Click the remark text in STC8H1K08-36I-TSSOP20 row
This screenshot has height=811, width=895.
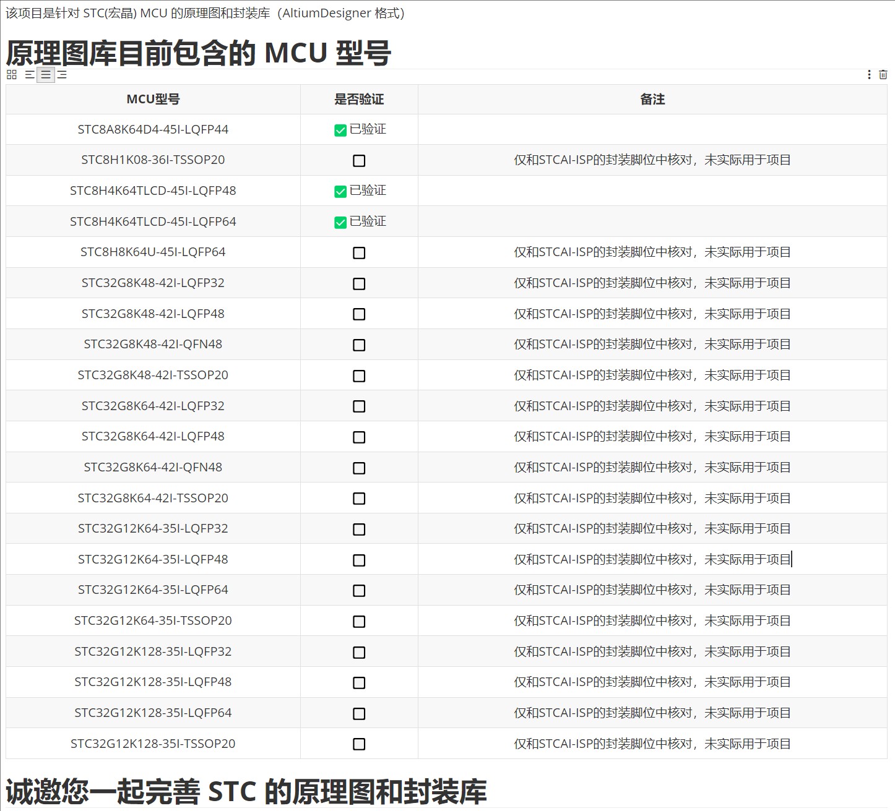(x=652, y=160)
